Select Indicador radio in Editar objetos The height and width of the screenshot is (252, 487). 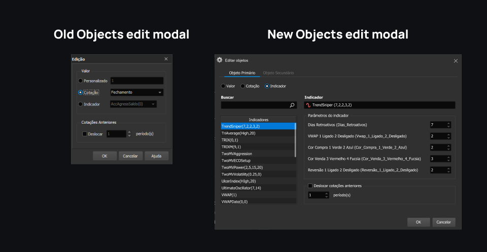(x=267, y=86)
